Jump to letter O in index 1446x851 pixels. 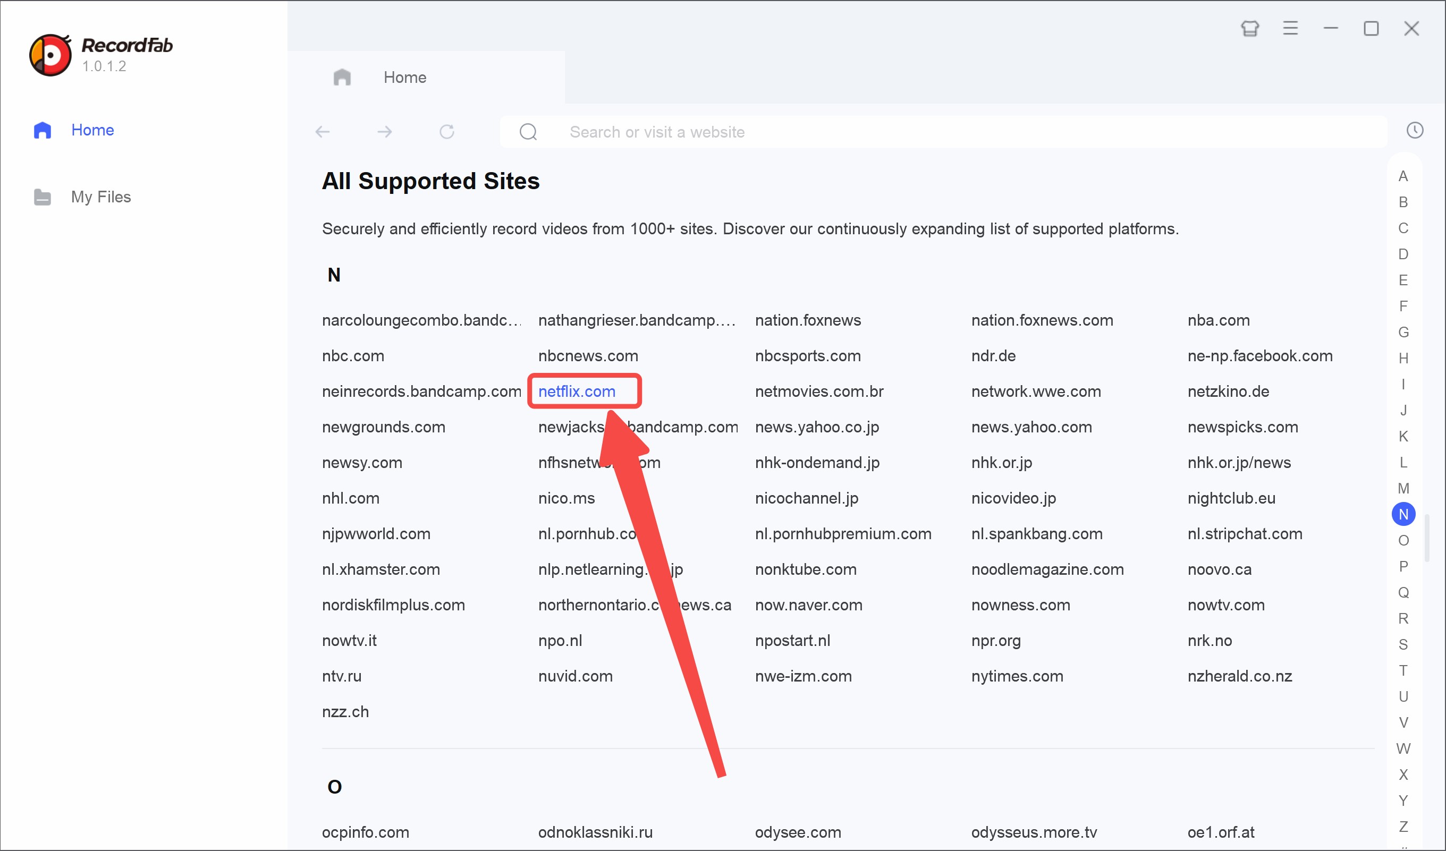pos(1403,540)
